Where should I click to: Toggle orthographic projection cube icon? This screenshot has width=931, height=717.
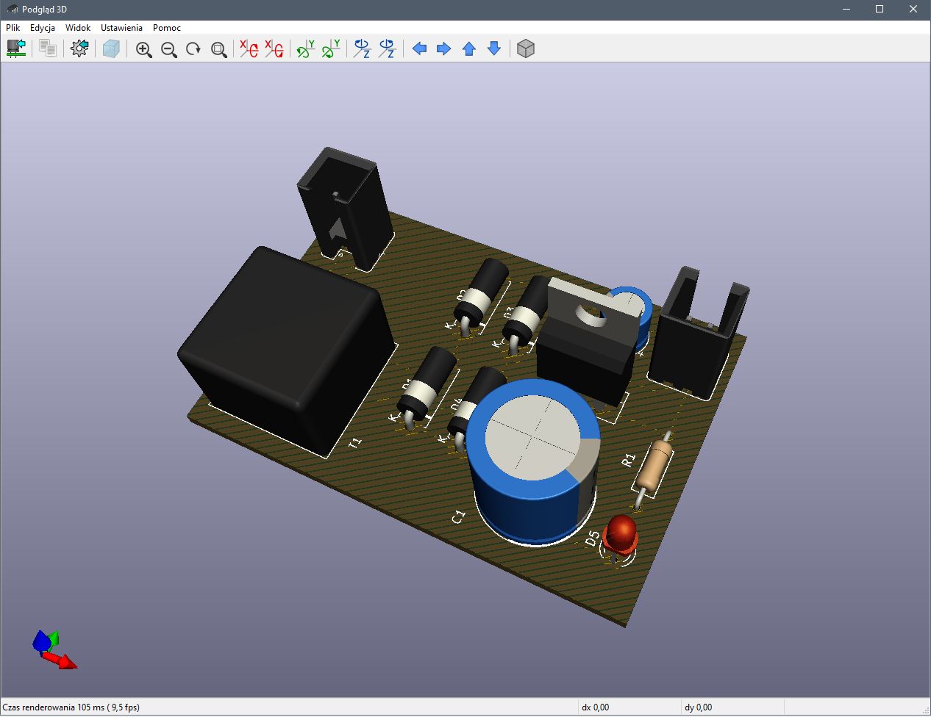(525, 49)
